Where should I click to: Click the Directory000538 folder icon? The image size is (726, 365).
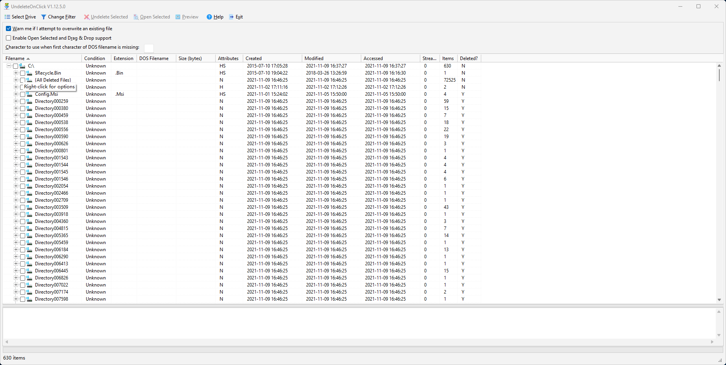[x=29, y=122]
